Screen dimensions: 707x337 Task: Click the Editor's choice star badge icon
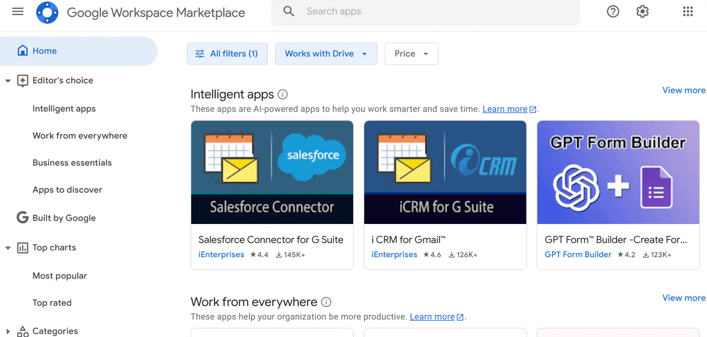(22, 81)
